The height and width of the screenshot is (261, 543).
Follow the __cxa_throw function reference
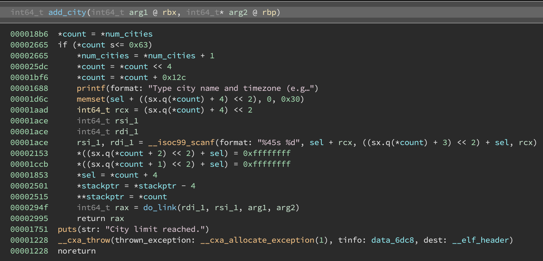coord(84,240)
